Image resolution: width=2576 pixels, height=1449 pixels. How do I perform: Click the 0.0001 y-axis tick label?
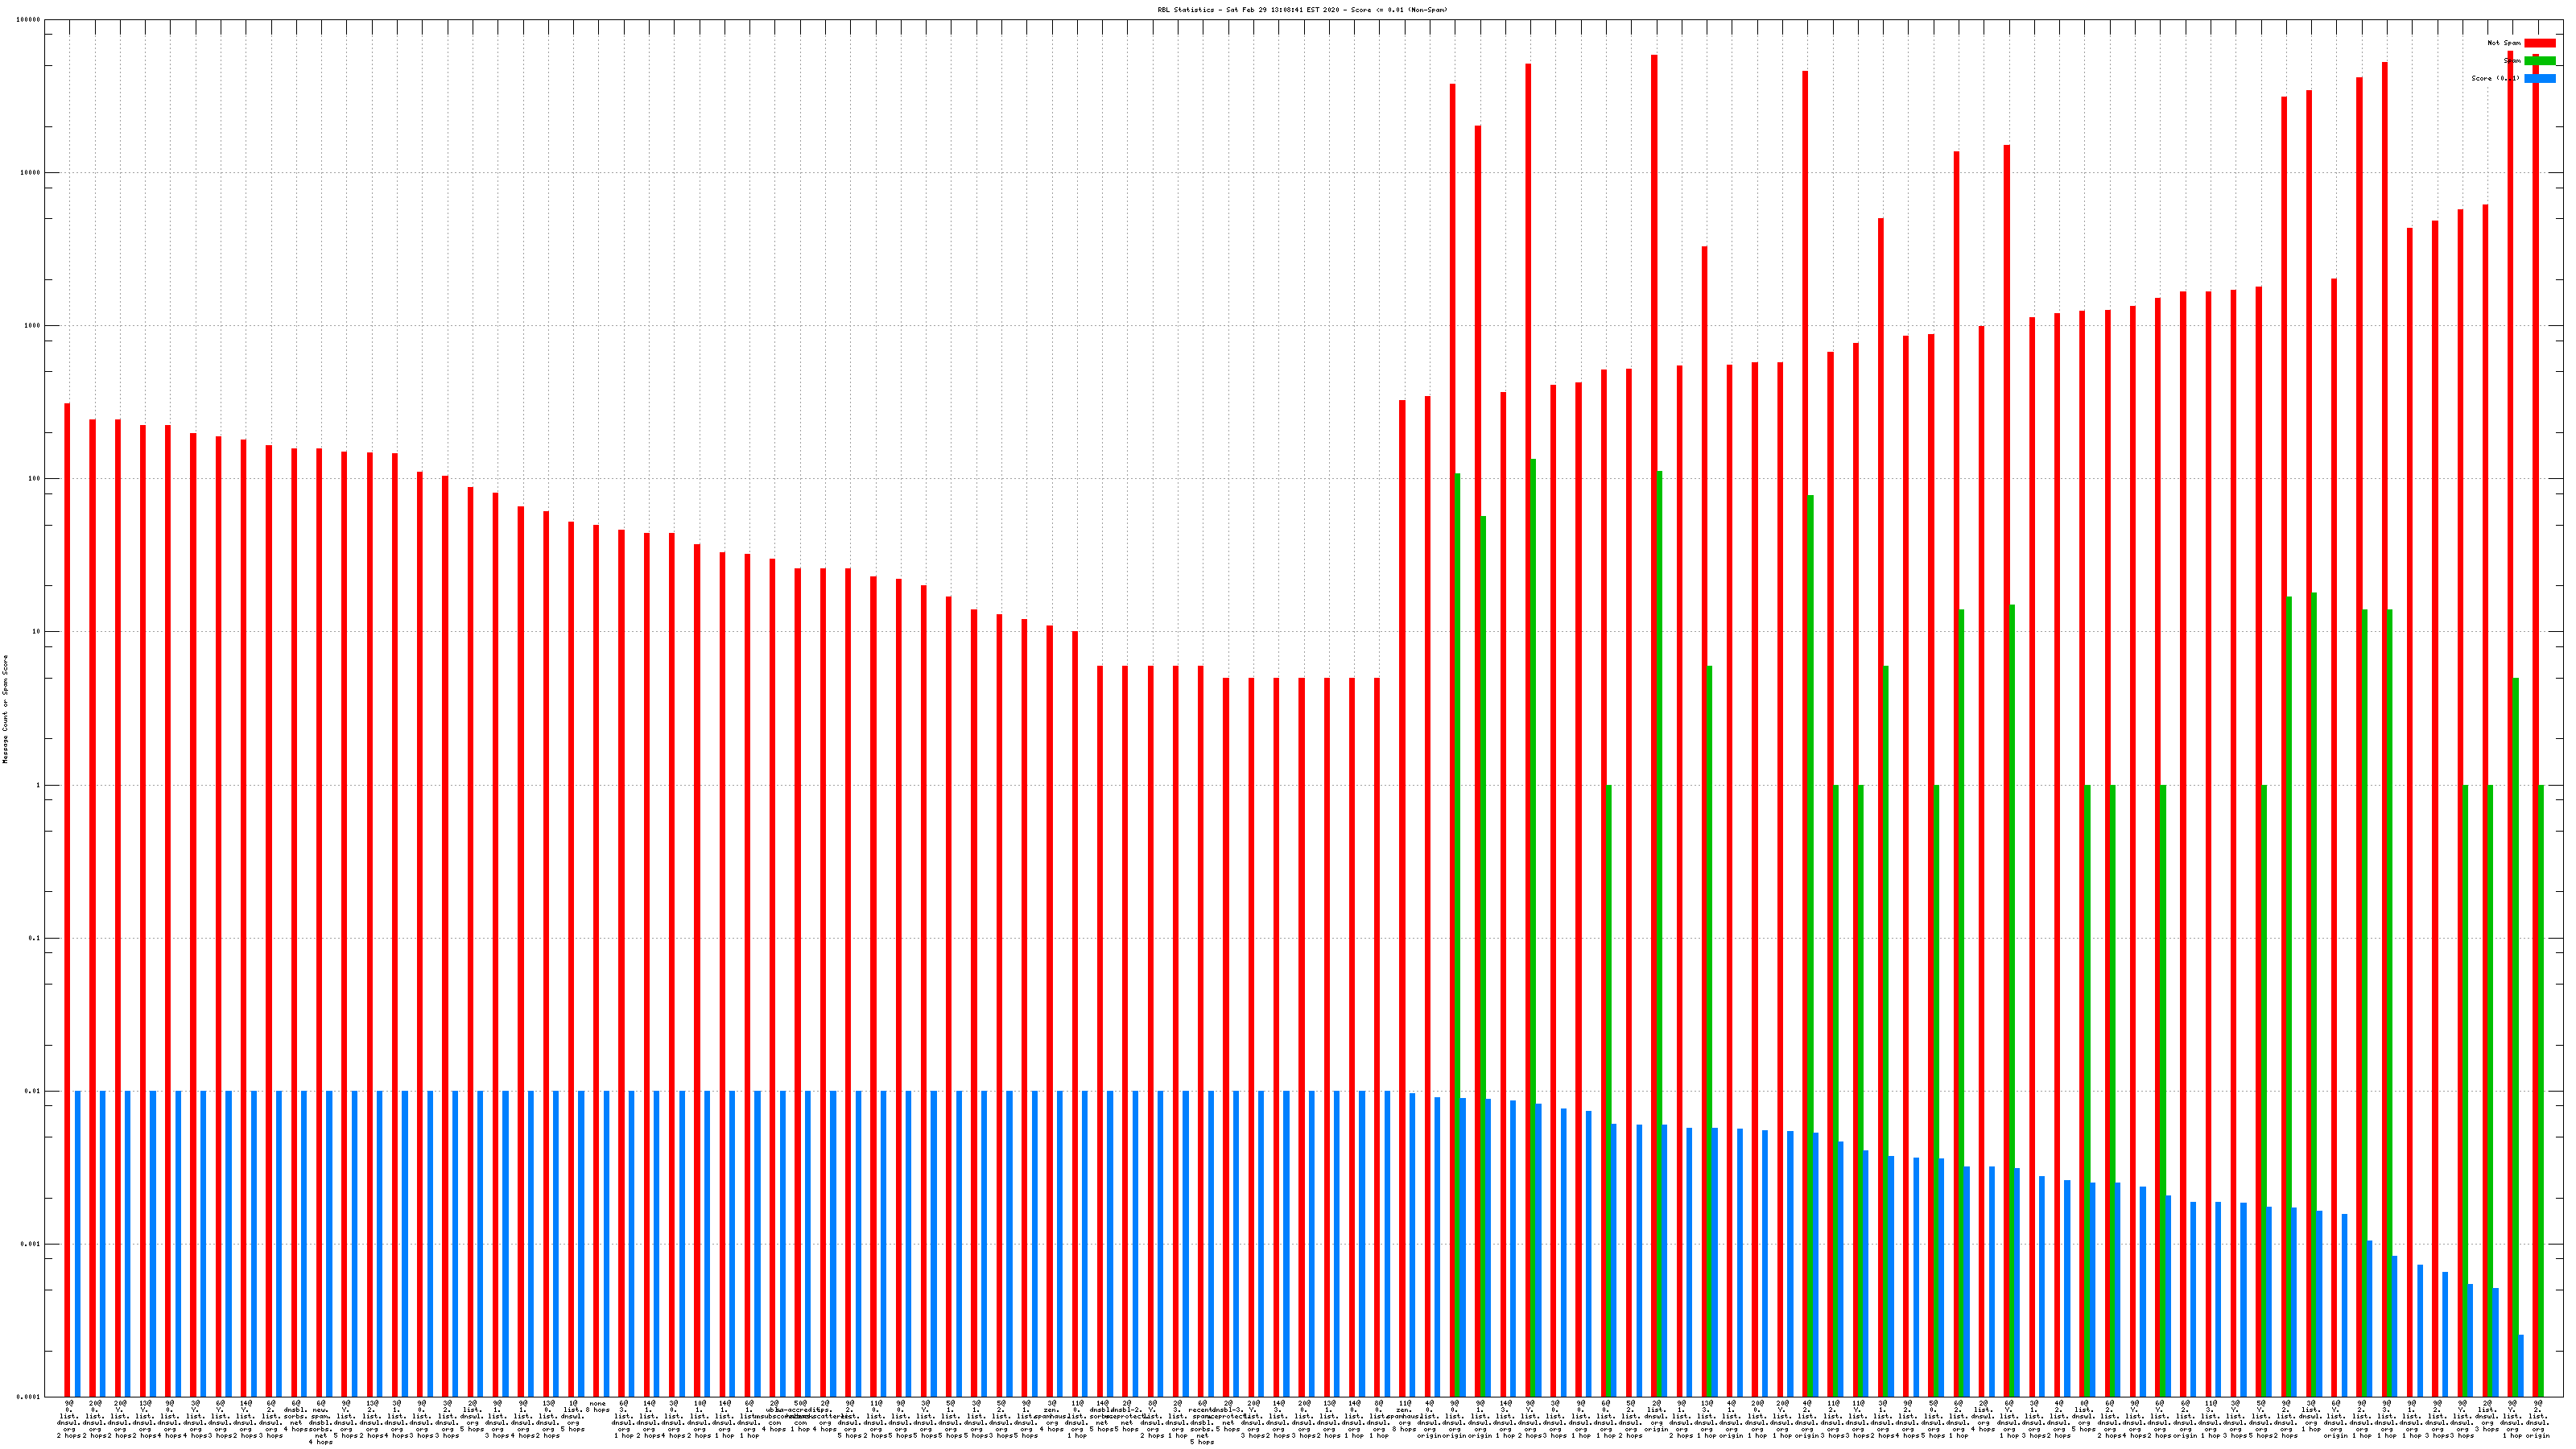point(29,1397)
